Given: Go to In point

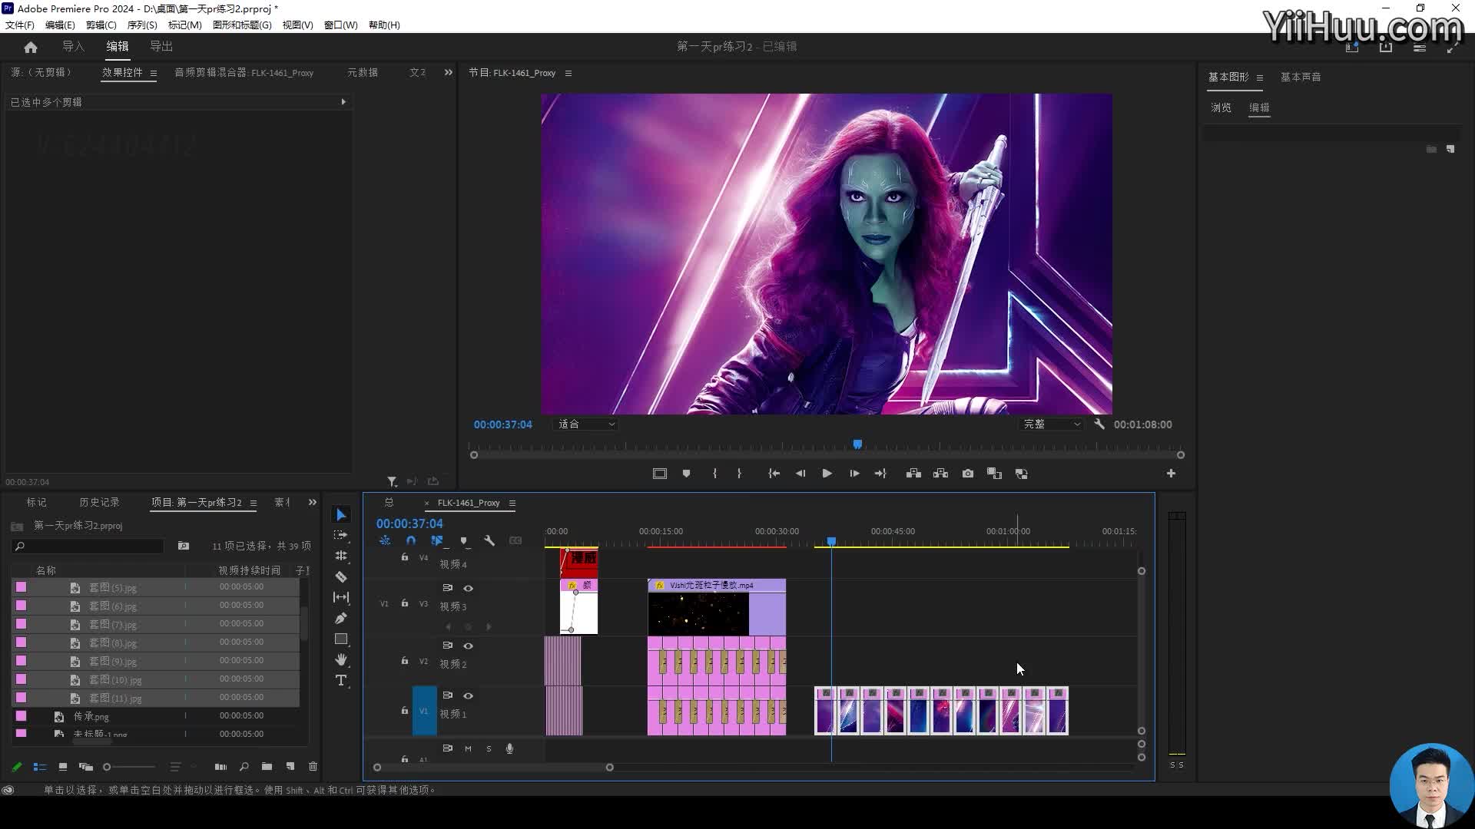Looking at the screenshot, I should (774, 474).
